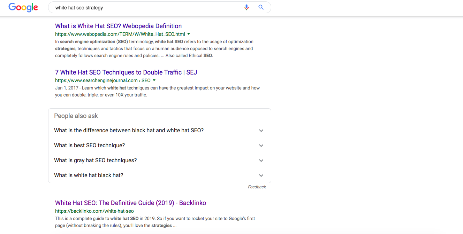463x234 pixels.
Task: Expand 'What is white hat black hat?'
Action: click(159, 175)
